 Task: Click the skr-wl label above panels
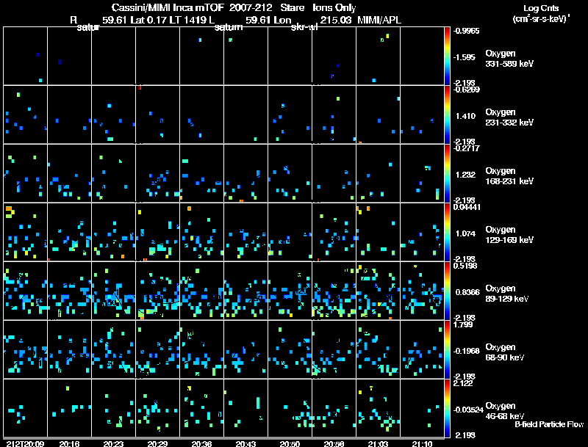(304, 27)
